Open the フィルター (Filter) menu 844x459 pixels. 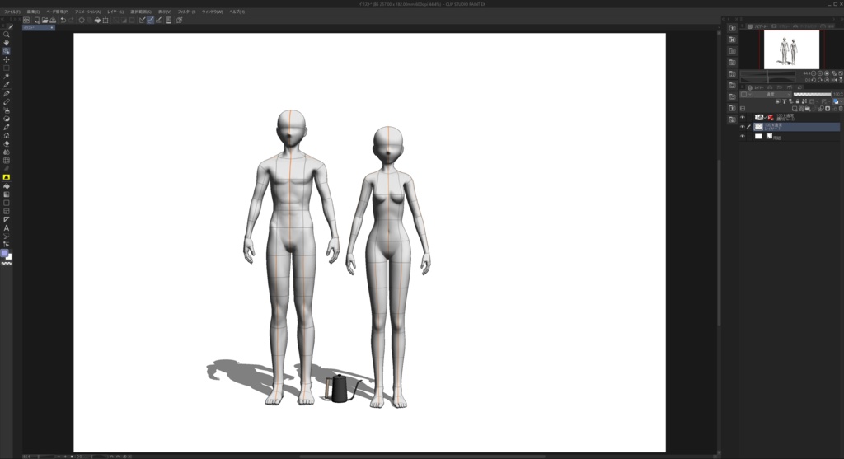[x=187, y=12]
